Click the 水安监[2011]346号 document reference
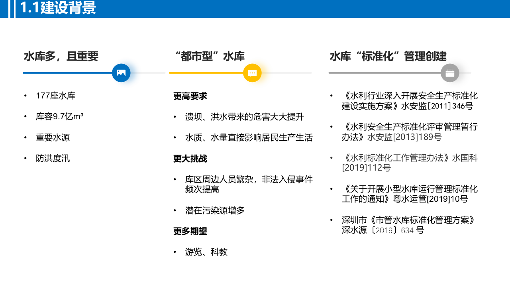Screen dimensions: 510x287 [x=410, y=101]
